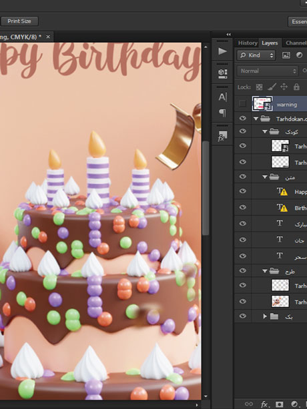The width and height of the screenshot is (307, 409).
Task: Hide the Happy text layer
Action: [x=242, y=191]
